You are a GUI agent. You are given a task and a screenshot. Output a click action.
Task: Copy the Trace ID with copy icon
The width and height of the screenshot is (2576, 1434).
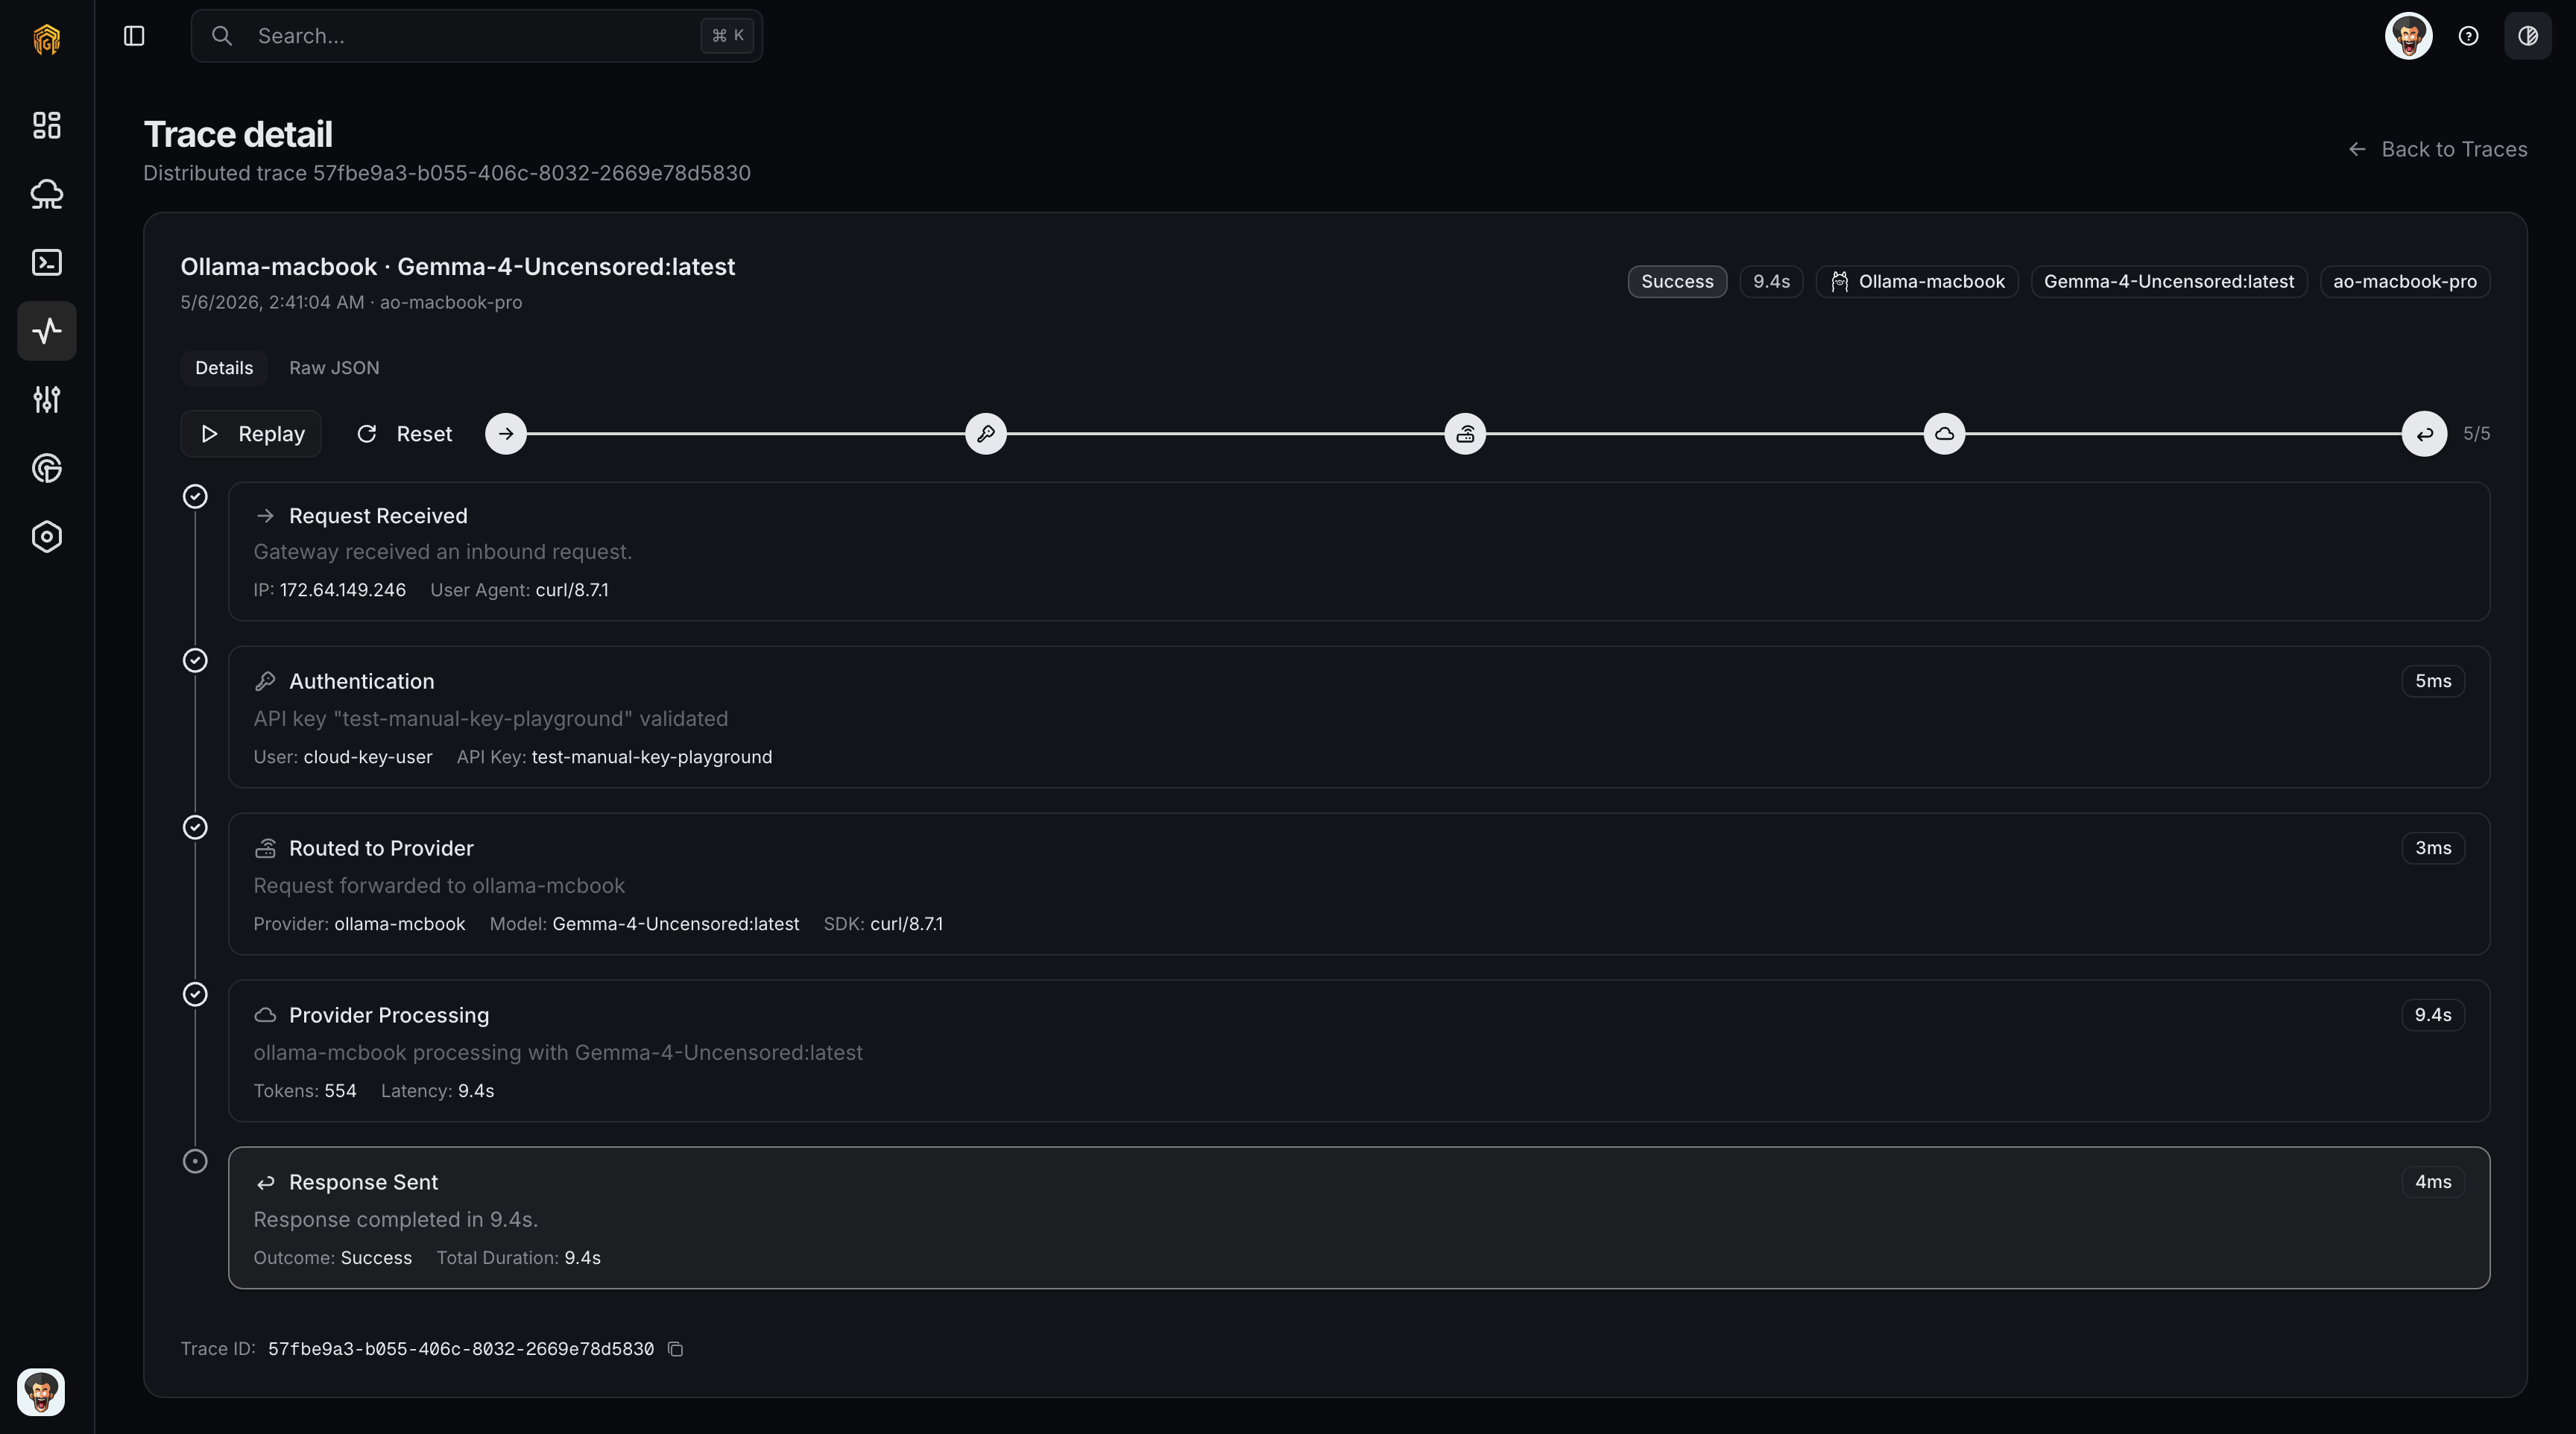[676, 1349]
